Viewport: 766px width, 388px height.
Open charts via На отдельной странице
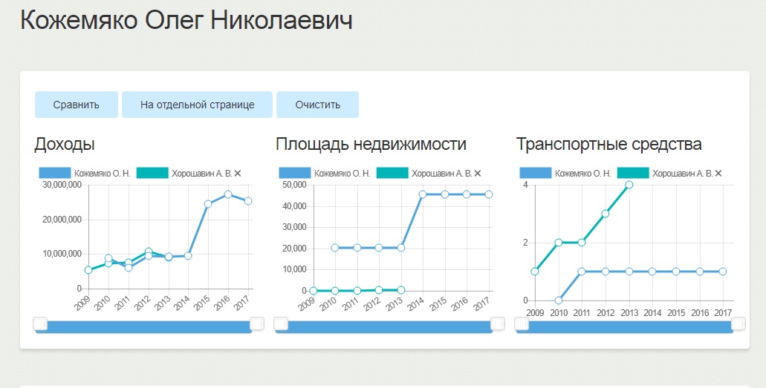[x=197, y=105]
